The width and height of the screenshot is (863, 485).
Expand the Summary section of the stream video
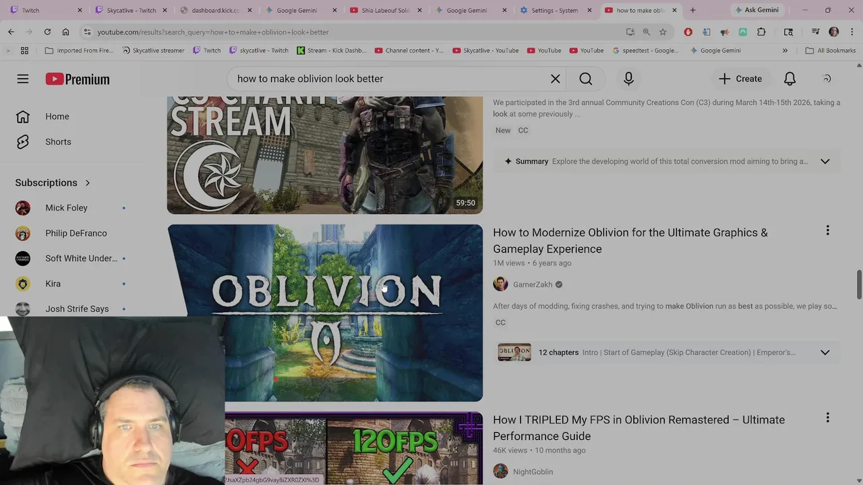pyautogui.click(x=825, y=162)
